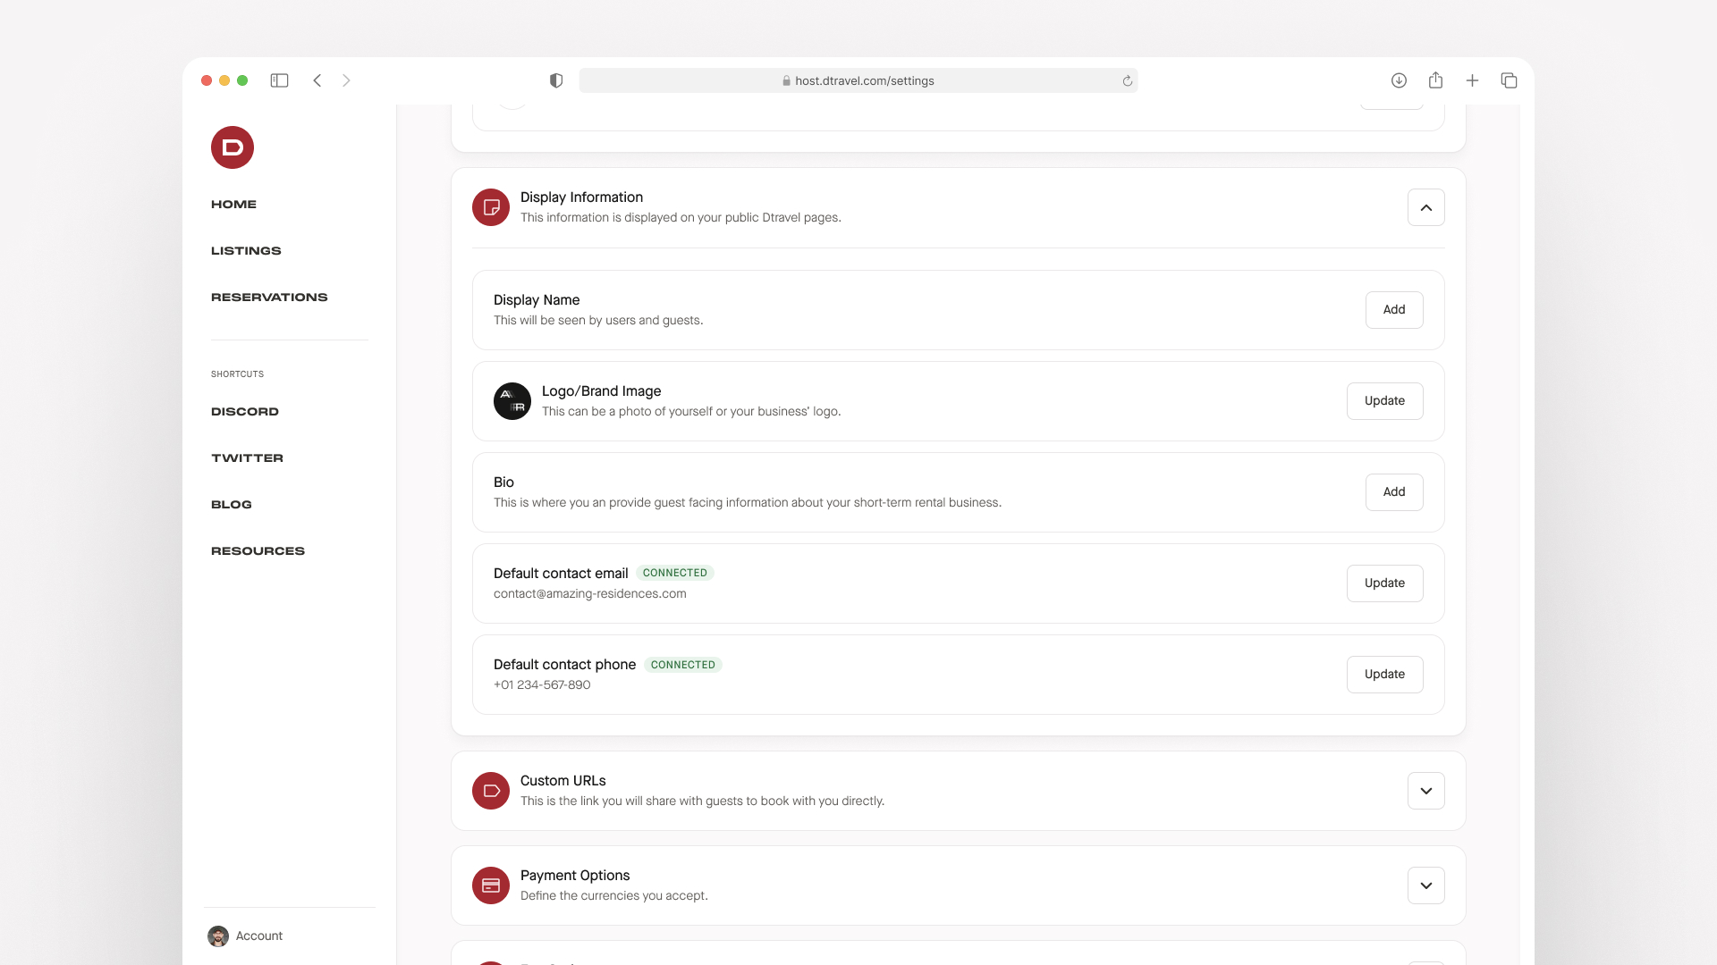The width and height of the screenshot is (1717, 965).
Task: Update the Logo/Brand Image
Action: point(1384,401)
